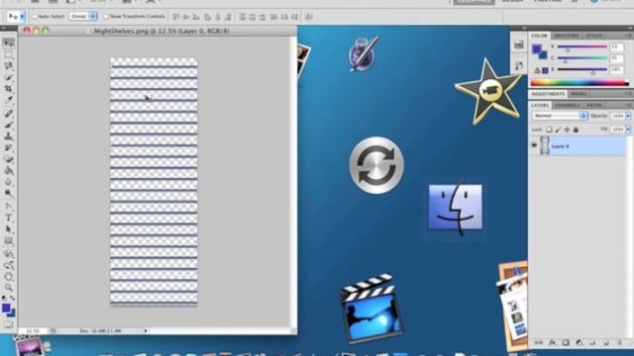This screenshot has width=634, height=356.
Task: Click Add layer mask icon
Action: (566, 343)
